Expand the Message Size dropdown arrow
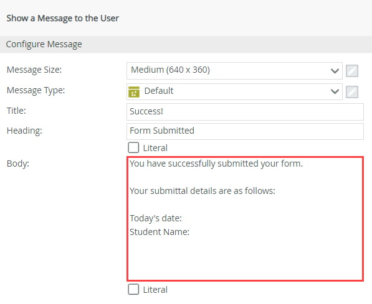This screenshot has width=372, height=304. tap(335, 70)
